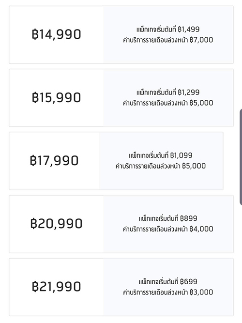Viewport: 242px width, 323px height.
Task: Click the baht symbol before 20,990
Action: (33, 224)
